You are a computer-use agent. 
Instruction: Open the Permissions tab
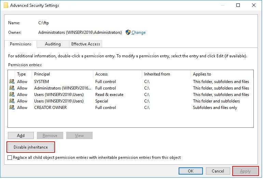coord(20,44)
